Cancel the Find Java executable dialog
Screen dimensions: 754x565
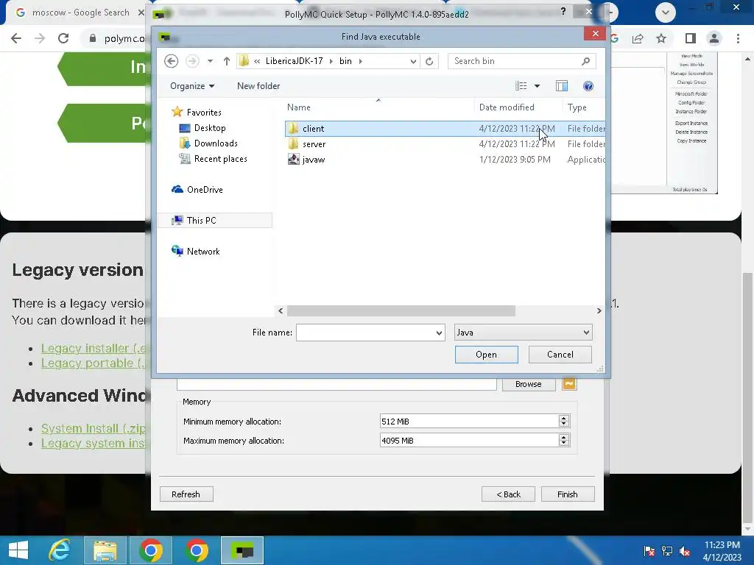point(560,355)
